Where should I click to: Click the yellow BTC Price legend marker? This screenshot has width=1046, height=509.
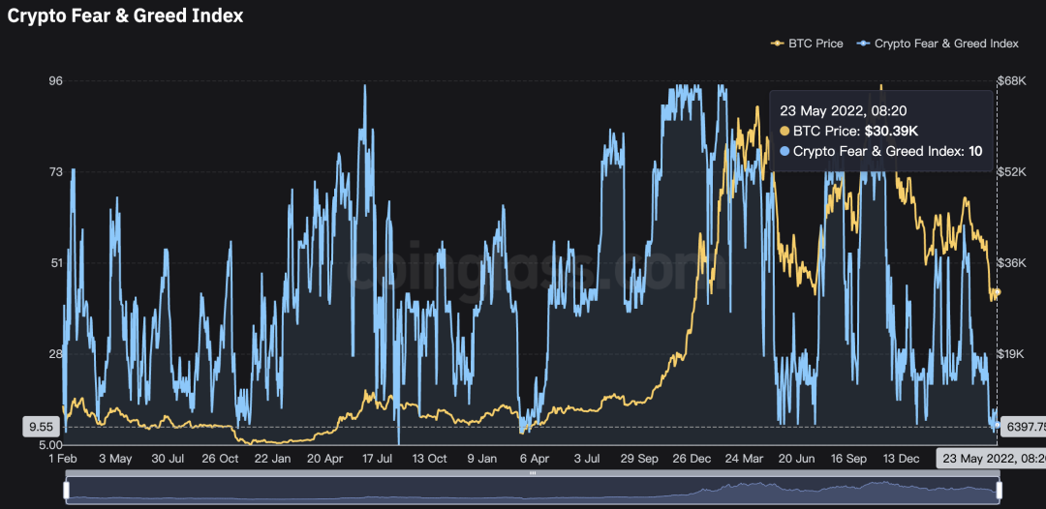(x=777, y=44)
